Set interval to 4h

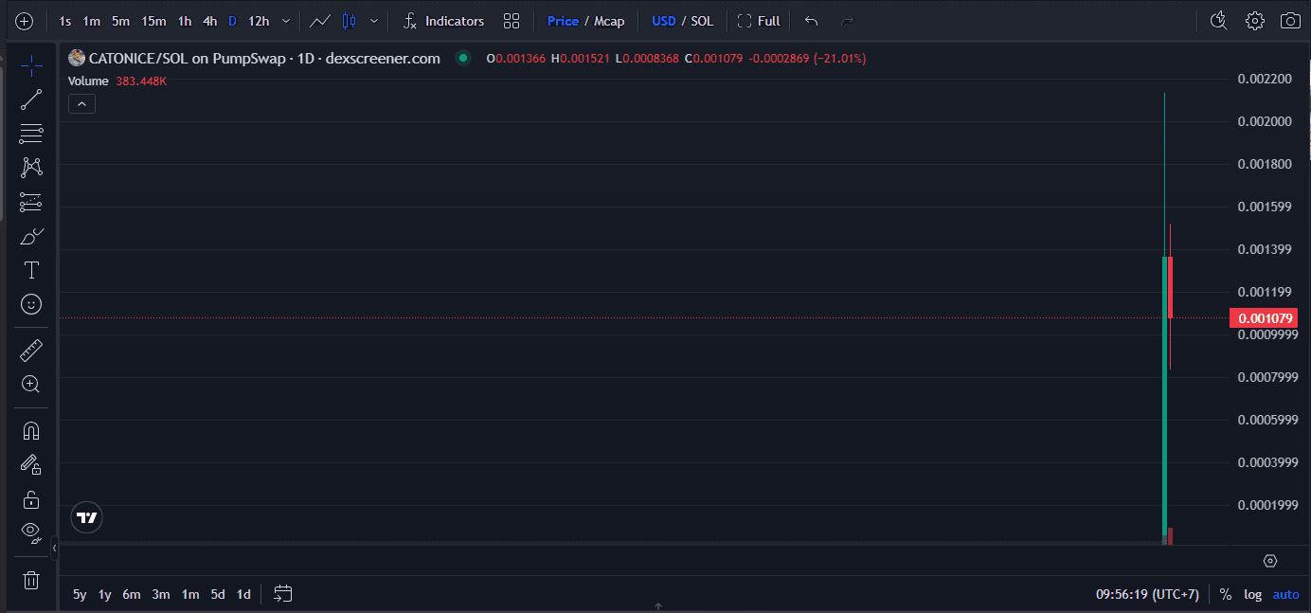point(209,21)
